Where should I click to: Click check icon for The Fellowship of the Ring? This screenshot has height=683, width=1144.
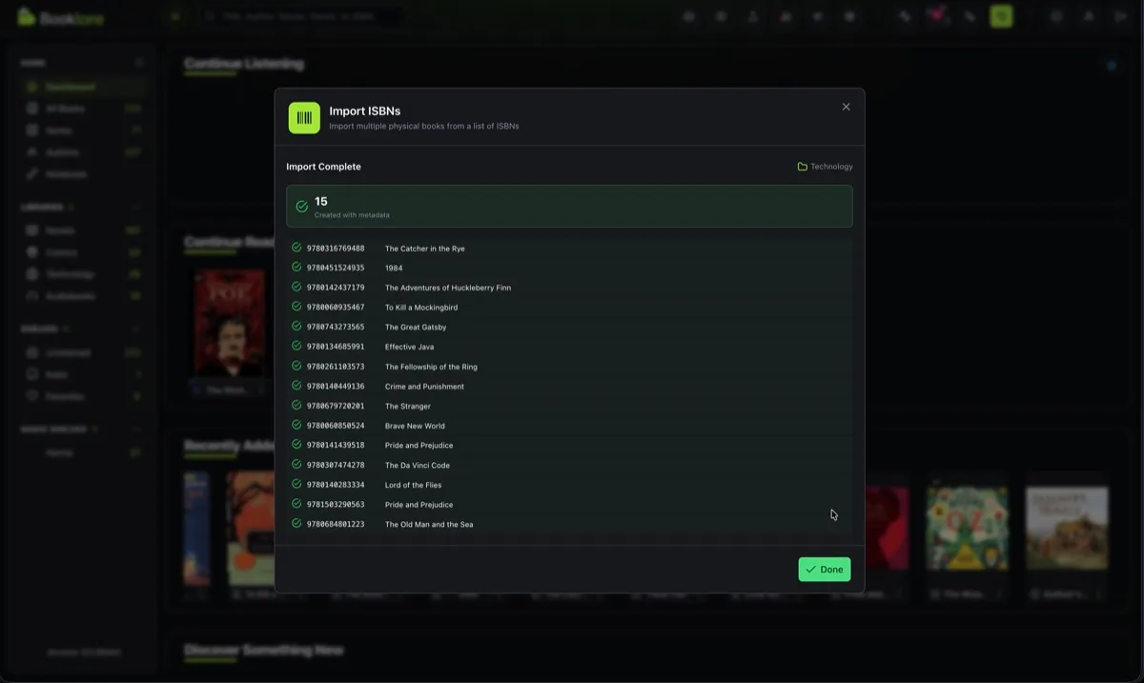pyautogui.click(x=296, y=366)
